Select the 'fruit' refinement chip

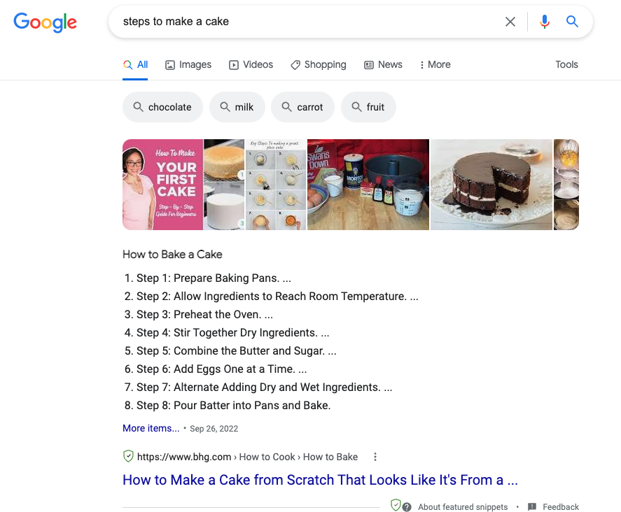tap(368, 106)
